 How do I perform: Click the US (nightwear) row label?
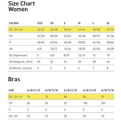click(x=18, y=55)
